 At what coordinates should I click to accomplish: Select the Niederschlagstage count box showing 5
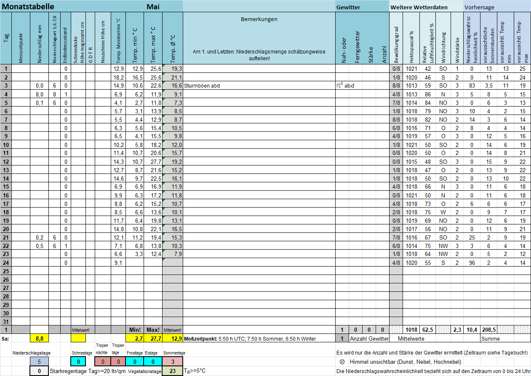point(39,361)
